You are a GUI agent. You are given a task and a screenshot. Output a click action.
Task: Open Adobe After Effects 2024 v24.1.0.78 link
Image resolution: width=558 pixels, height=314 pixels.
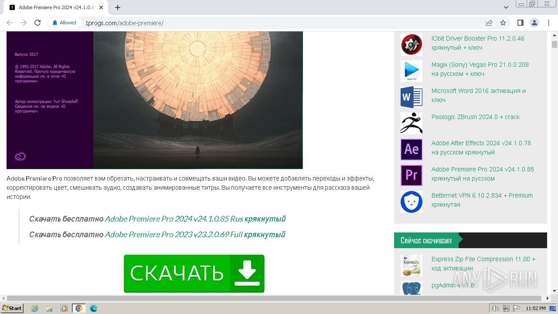tap(481, 147)
